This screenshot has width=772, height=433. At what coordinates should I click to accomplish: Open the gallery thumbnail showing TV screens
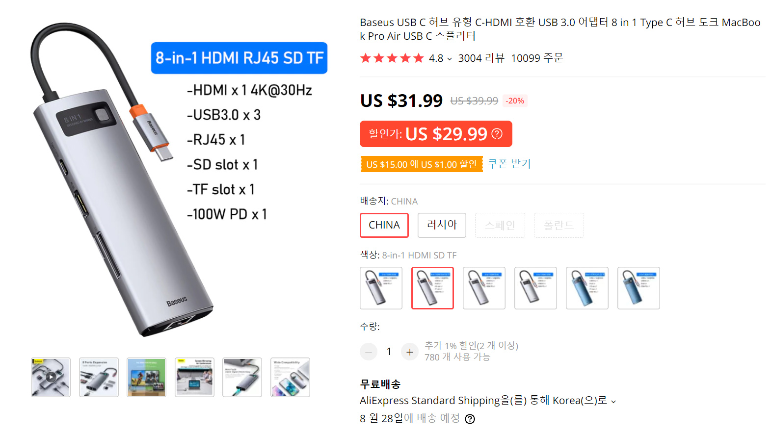pos(146,377)
